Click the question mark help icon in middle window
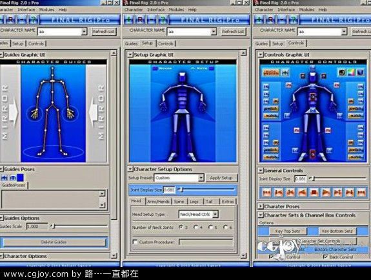Image resolution: width=371 pixels, height=280 pixels. pyautogui.click(x=163, y=19)
